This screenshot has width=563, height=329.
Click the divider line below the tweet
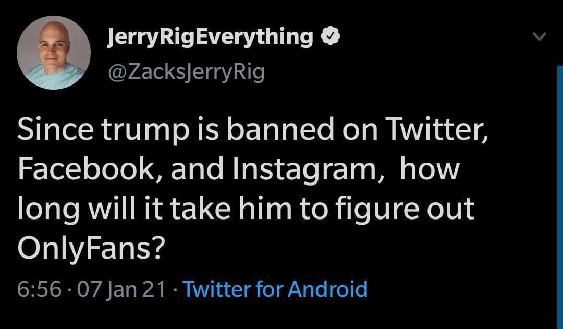281,320
